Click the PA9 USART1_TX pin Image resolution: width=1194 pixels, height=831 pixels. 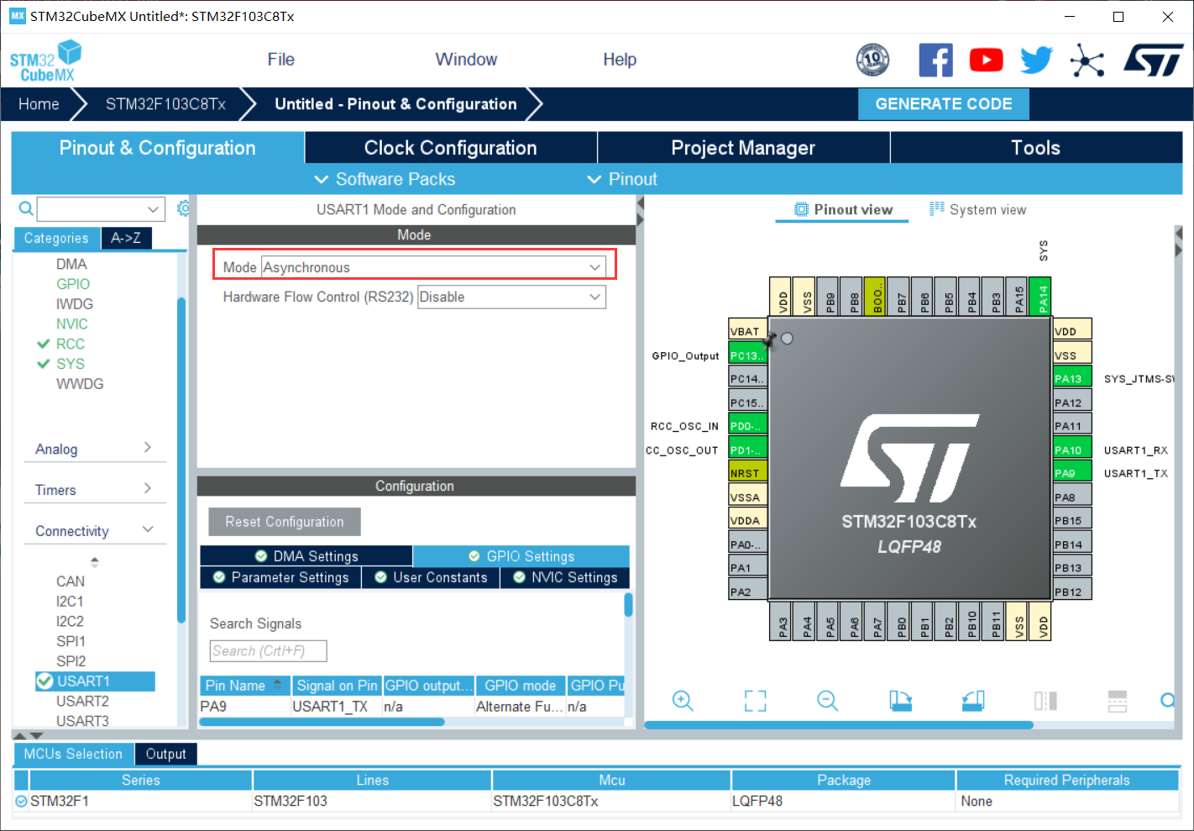(1072, 472)
